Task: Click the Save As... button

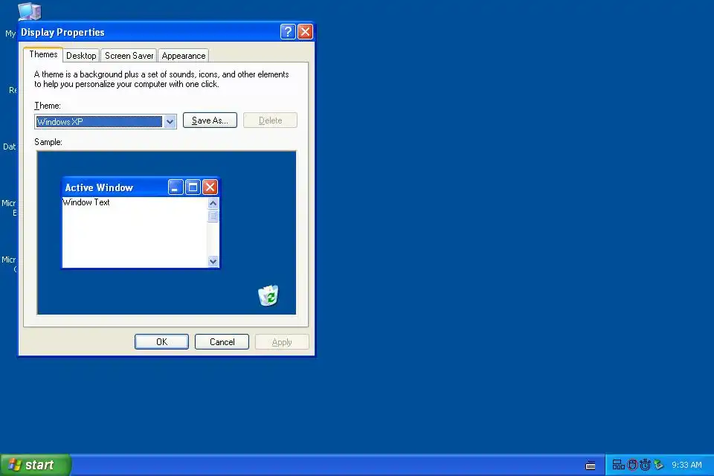Action: pyautogui.click(x=210, y=120)
